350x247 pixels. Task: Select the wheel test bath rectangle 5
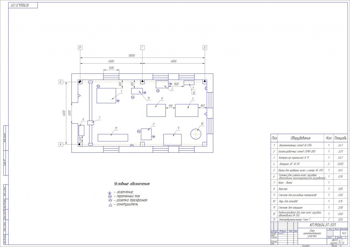187,110
